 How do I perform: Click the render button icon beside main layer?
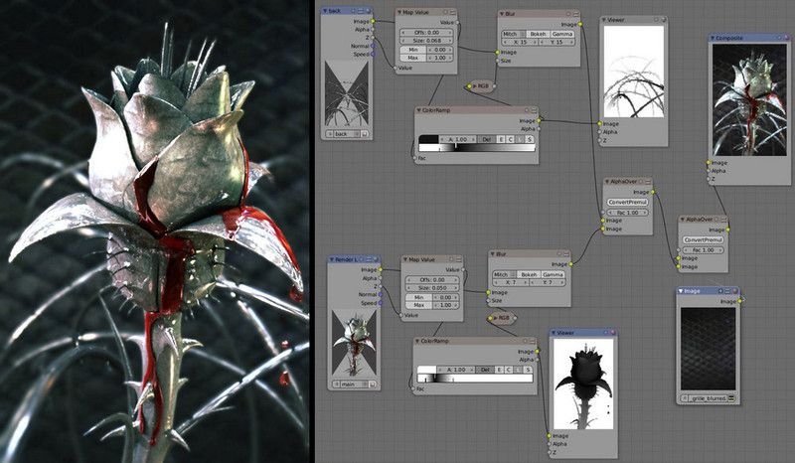coord(371,382)
